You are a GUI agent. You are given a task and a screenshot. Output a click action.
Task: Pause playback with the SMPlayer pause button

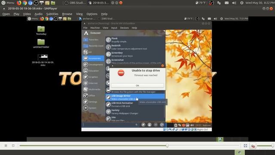click(x=6, y=146)
